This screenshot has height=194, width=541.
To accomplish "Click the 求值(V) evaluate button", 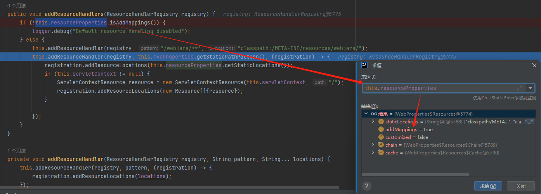I will point(488,186).
